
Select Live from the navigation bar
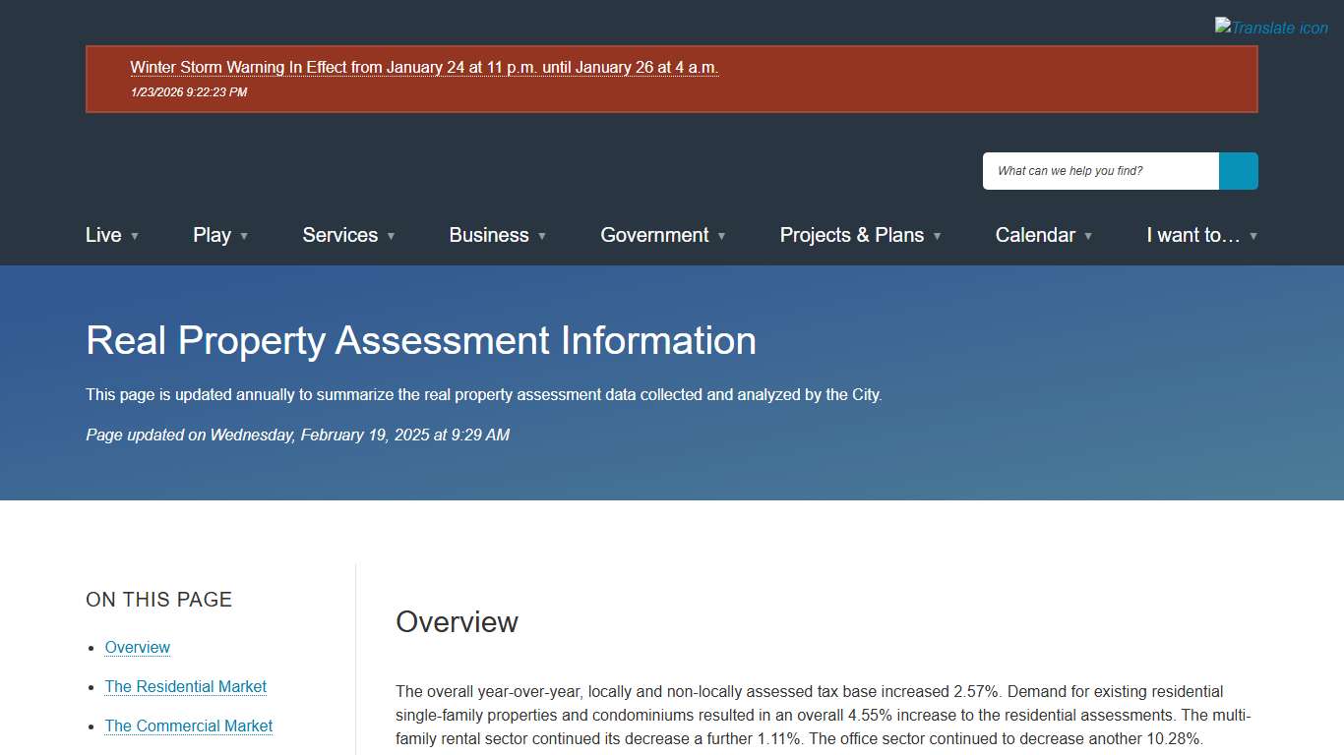(x=103, y=235)
